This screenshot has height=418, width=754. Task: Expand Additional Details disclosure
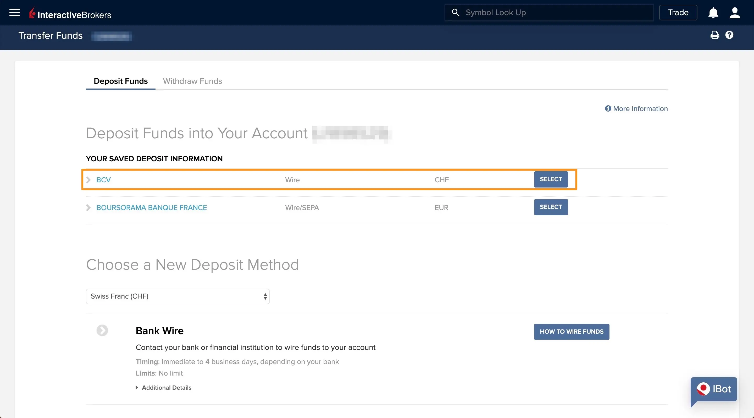(164, 388)
